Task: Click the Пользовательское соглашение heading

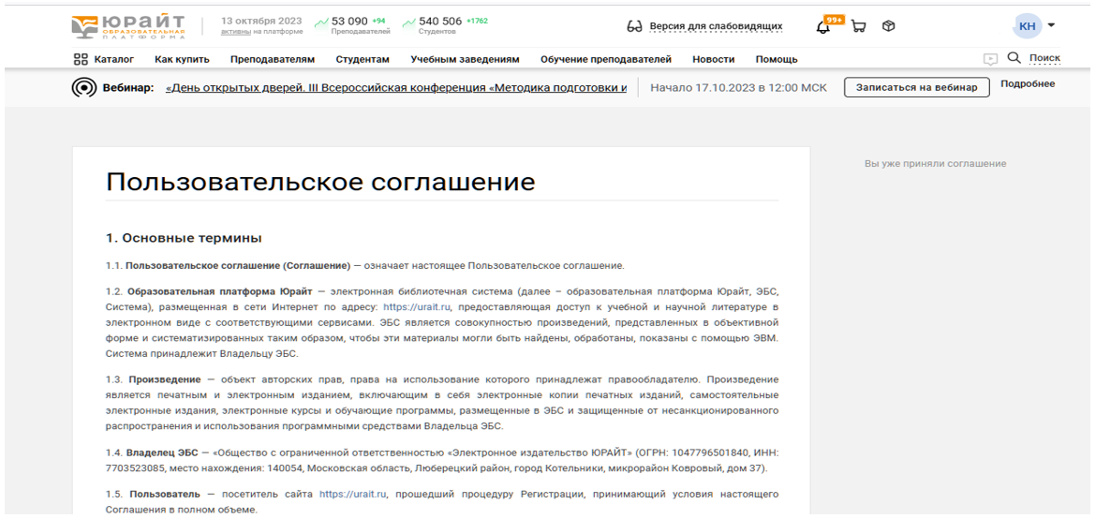Action: 320,182
